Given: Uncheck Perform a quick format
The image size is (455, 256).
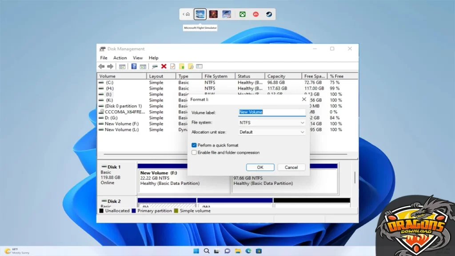Looking at the screenshot, I should 194,145.
